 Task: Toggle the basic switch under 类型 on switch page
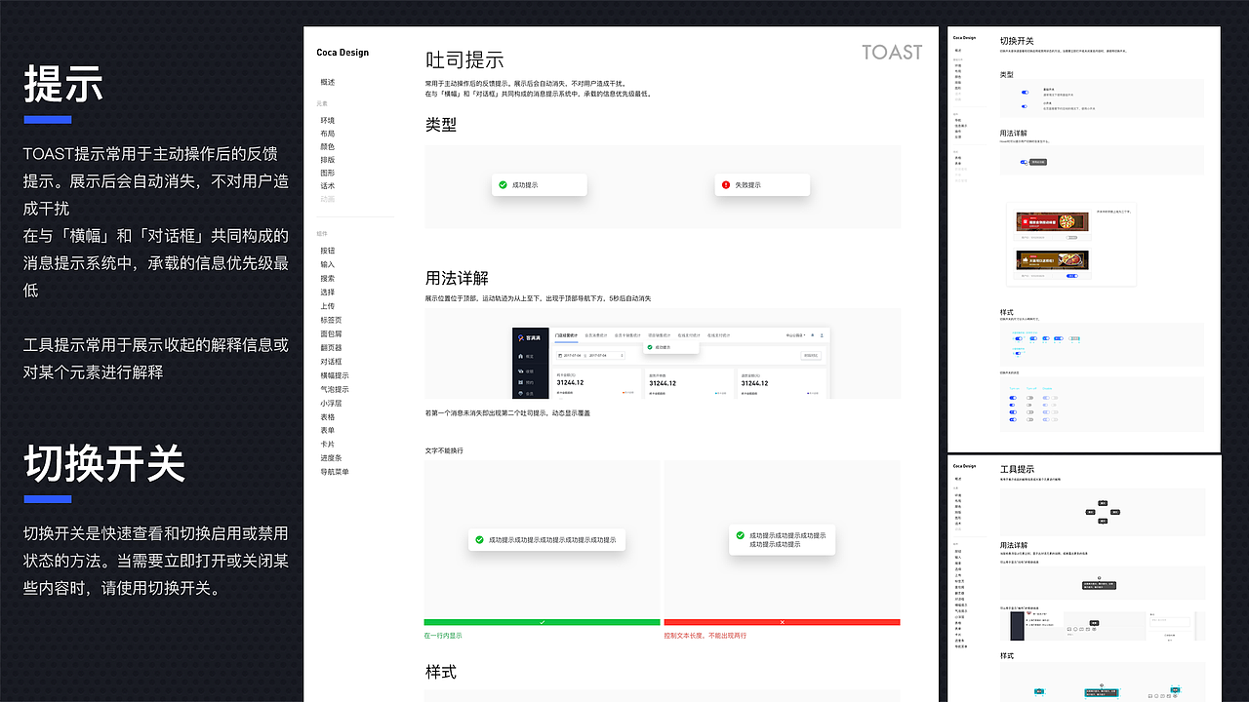(1026, 93)
